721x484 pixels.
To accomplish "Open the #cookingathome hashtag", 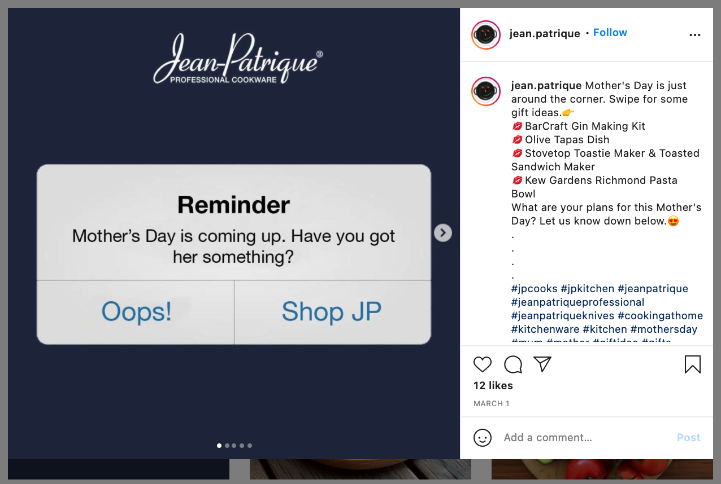I will (661, 316).
